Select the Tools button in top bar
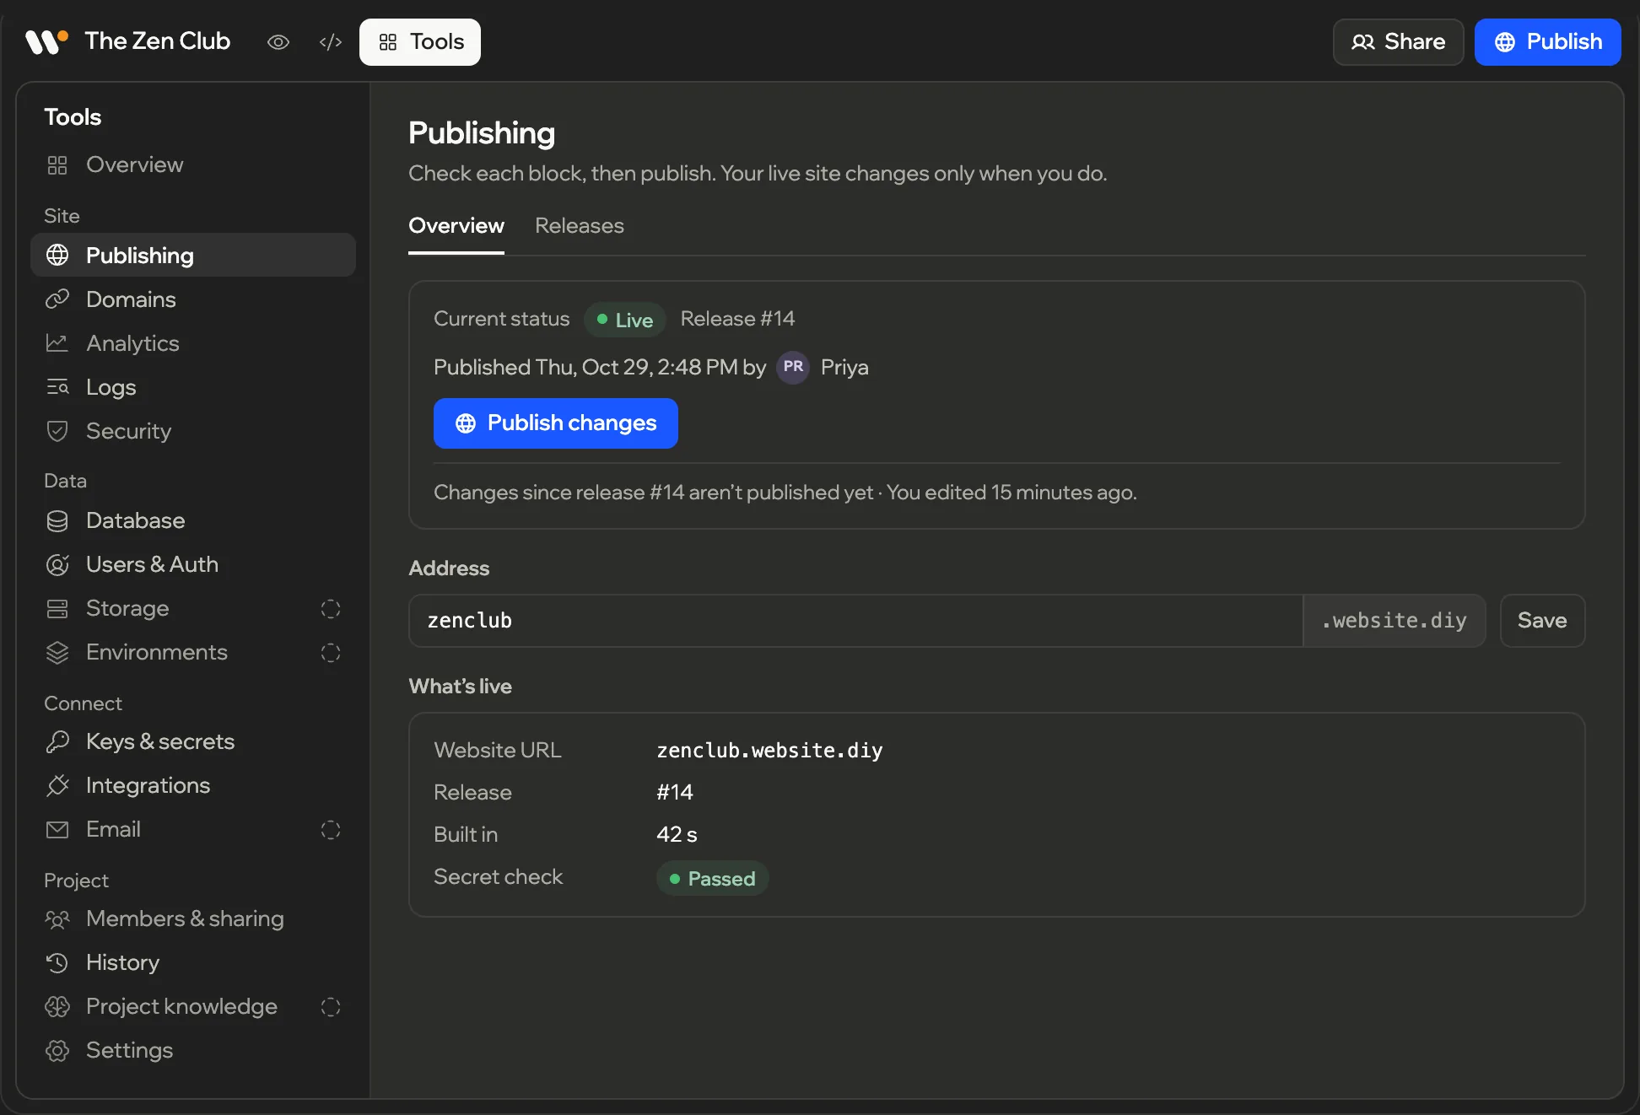This screenshot has height=1115, width=1640. click(x=420, y=42)
